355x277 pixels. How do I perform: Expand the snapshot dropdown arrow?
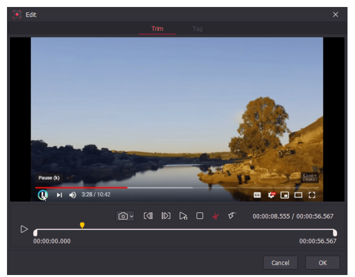click(132, 216)
